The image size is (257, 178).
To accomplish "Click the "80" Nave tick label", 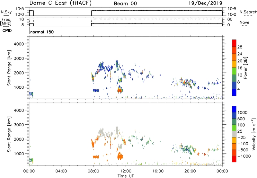I will click(230, 19).
